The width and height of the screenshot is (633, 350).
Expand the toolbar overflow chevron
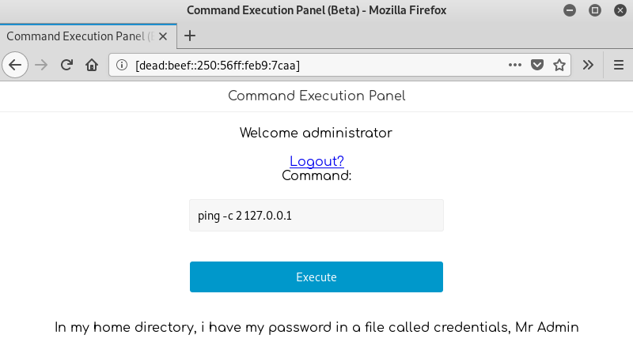pyautogui.click(x=588, y=65)
